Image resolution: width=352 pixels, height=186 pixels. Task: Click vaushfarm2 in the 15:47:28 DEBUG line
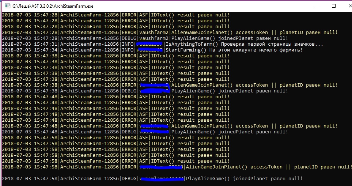coord(154,38)
